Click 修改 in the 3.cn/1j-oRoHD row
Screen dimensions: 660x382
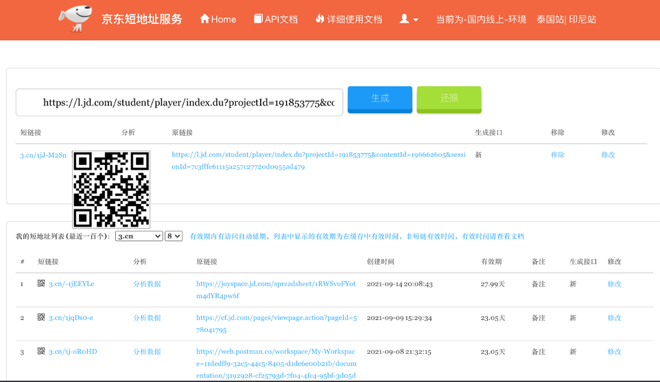click(614, 352)
